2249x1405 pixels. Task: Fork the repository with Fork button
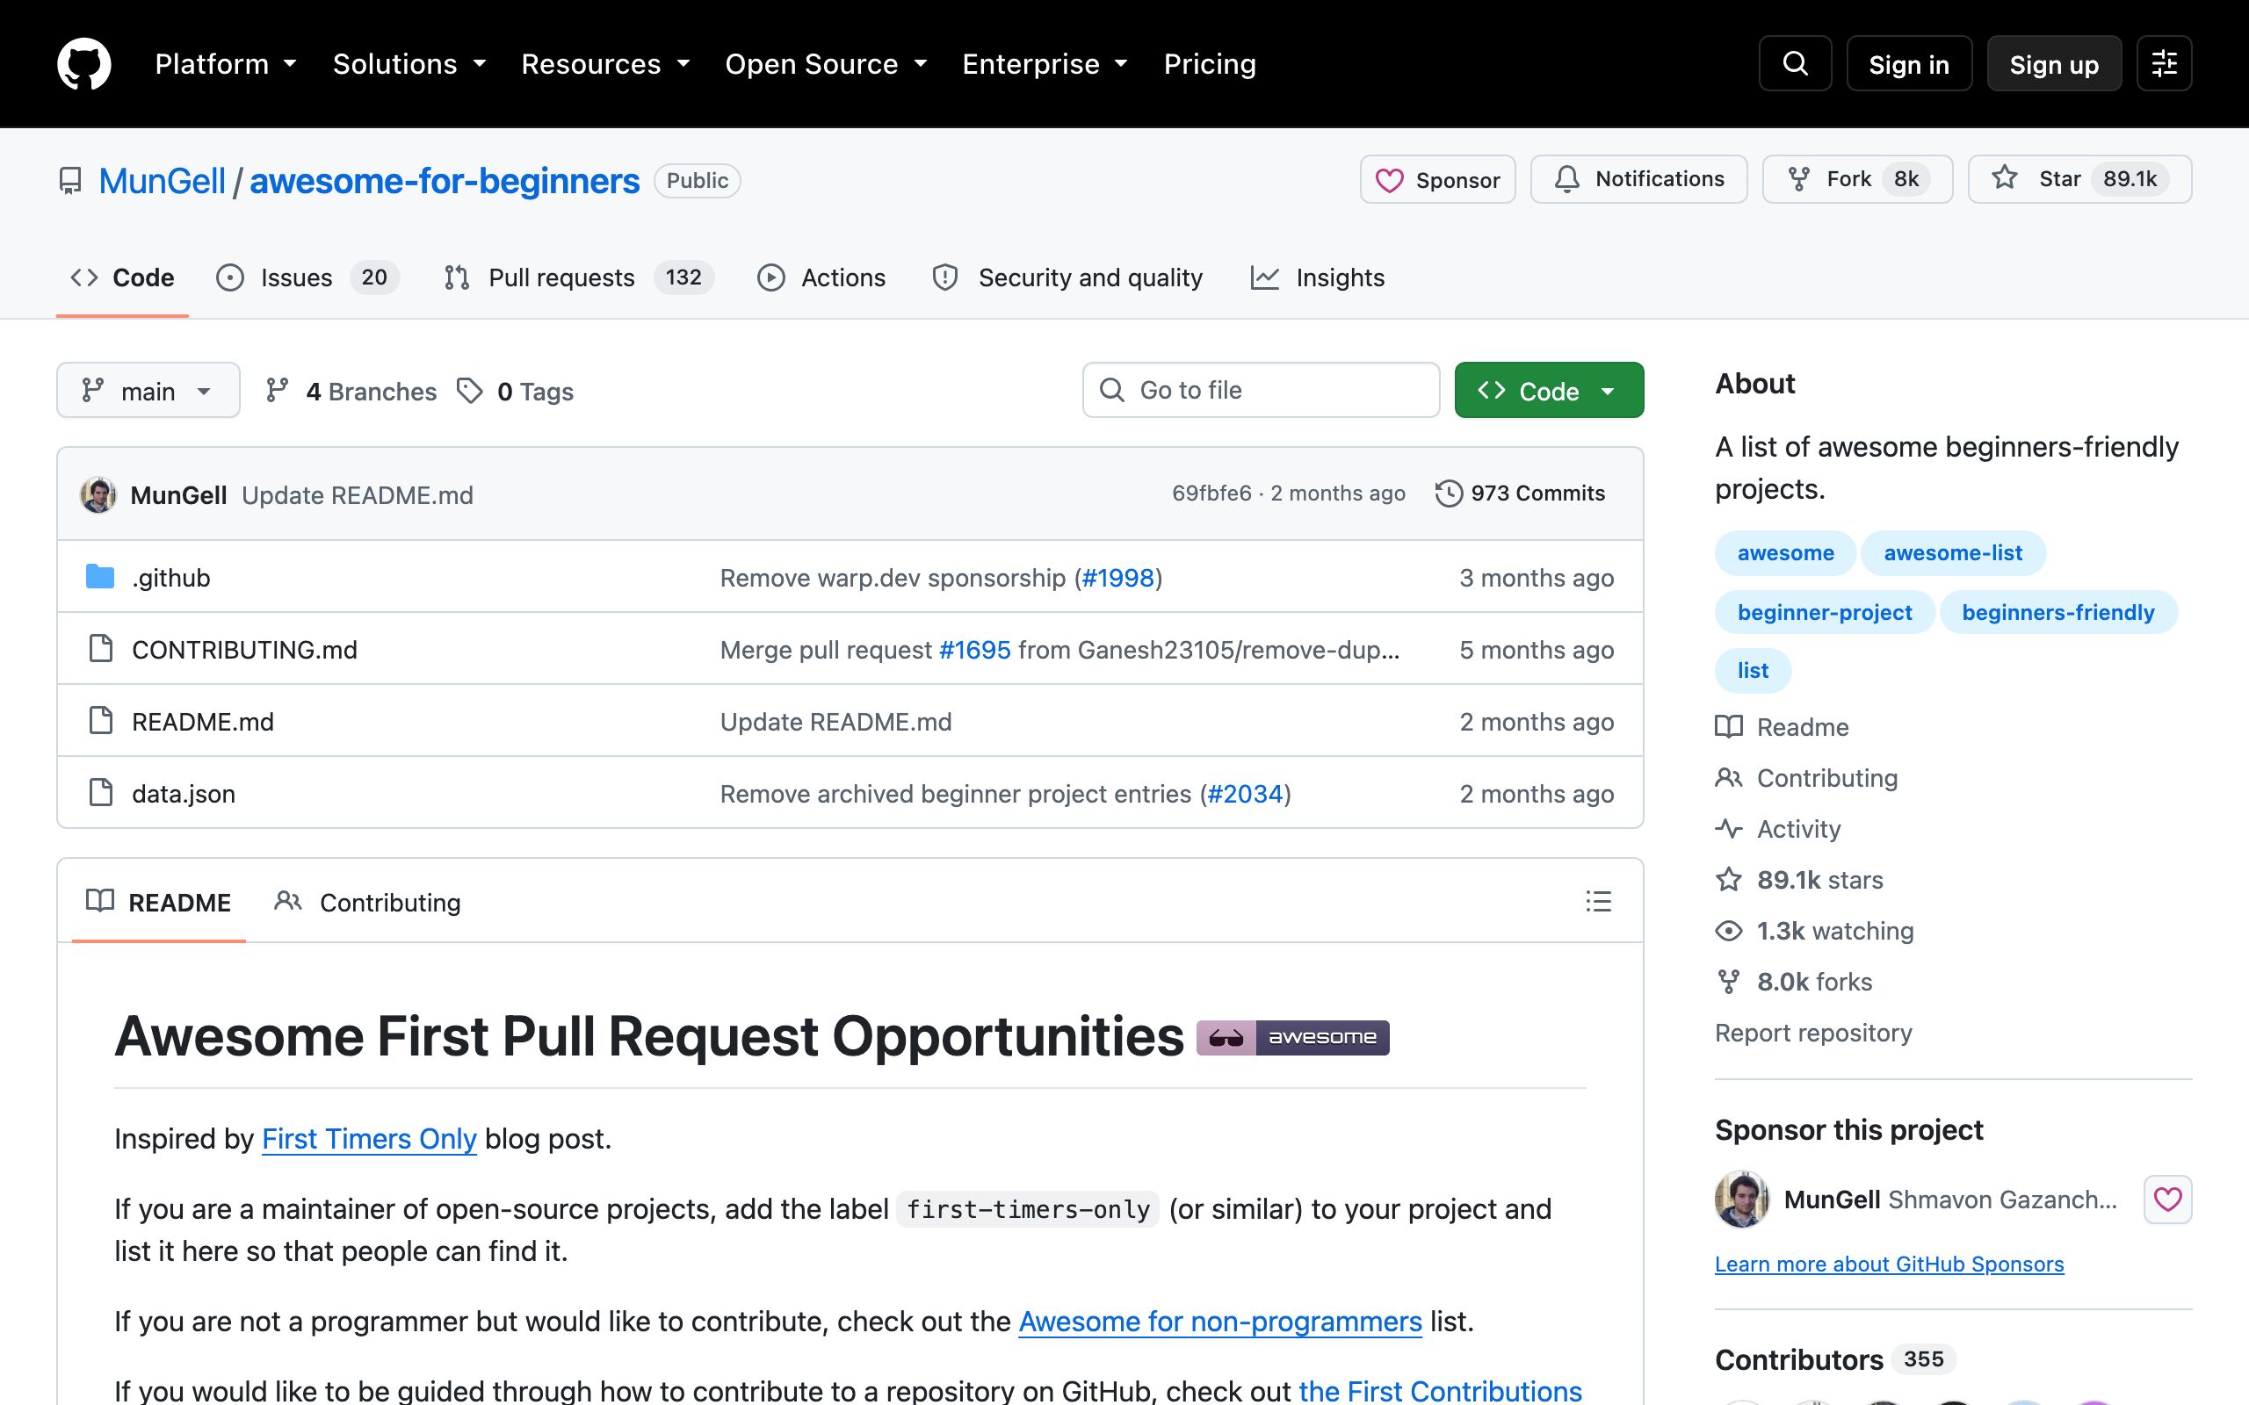click(x=1857, y=179)
